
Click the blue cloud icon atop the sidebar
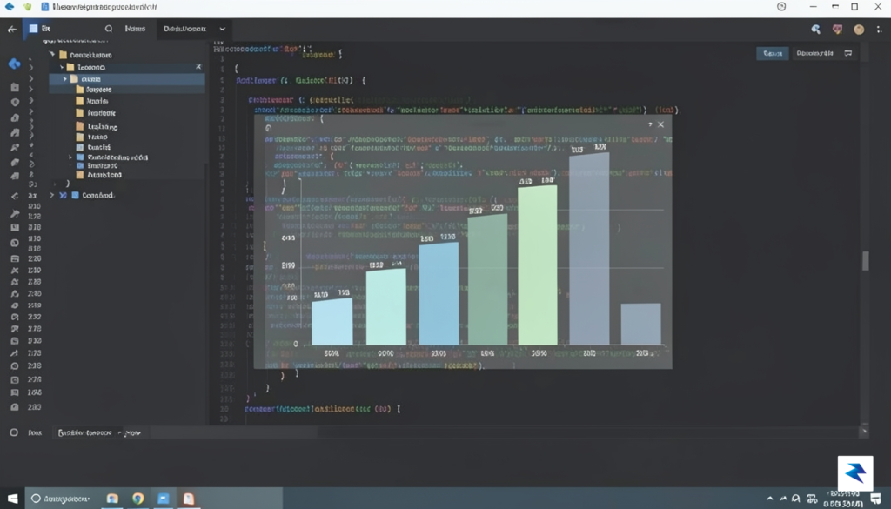[x=15, y=64]
